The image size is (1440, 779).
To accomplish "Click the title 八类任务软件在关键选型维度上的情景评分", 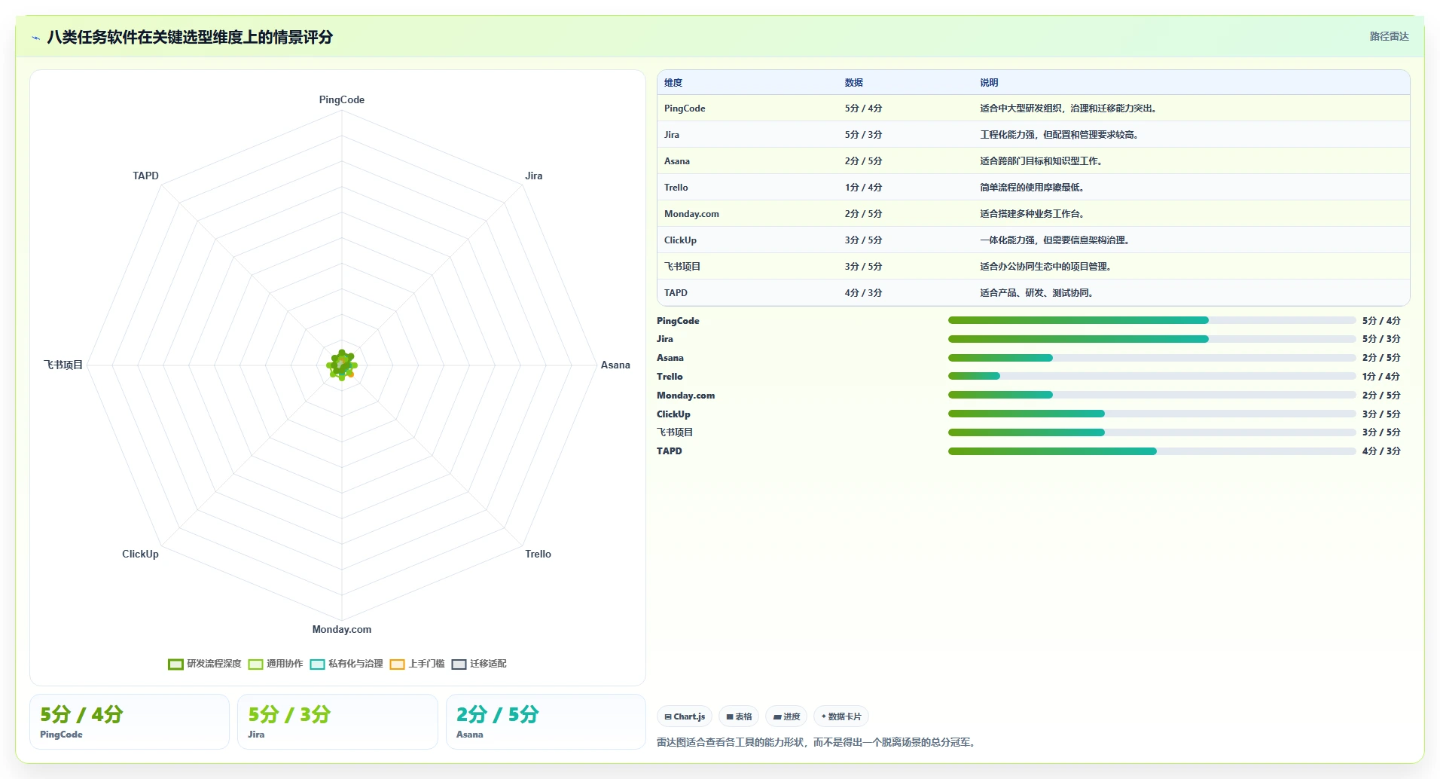I will (x=190, y=37).
